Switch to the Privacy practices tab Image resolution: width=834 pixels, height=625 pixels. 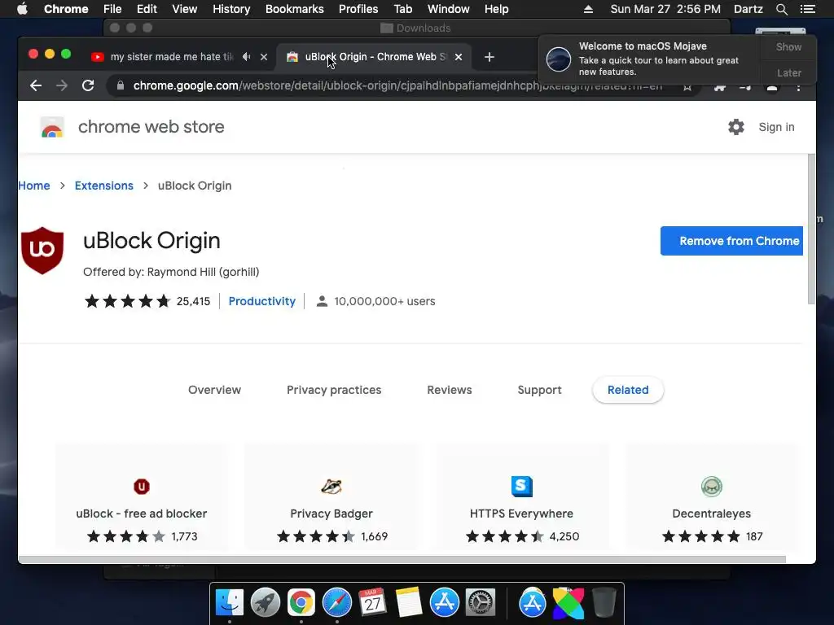(x=334, y=390)
